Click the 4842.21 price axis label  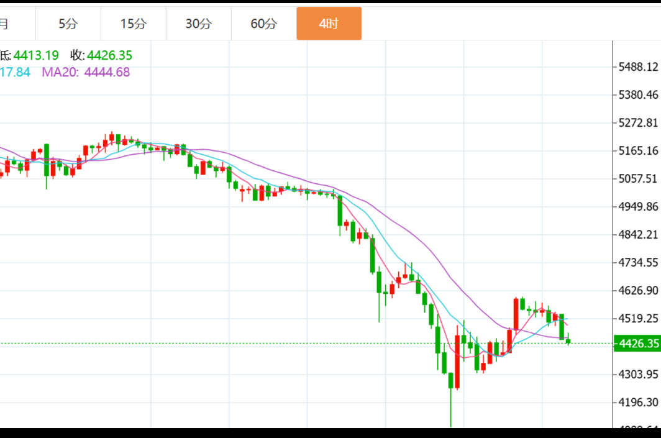click(x=638, y=235)
